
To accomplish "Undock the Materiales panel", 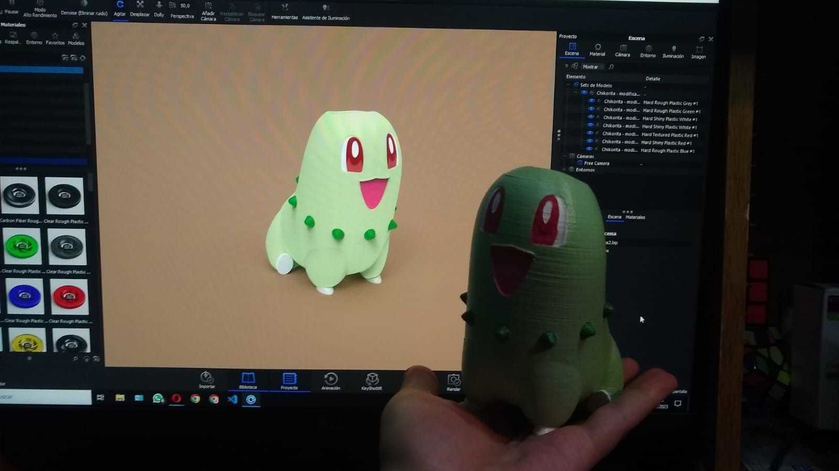I will click(75, 25).
